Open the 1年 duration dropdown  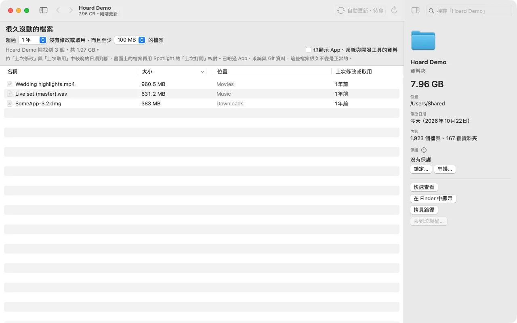click(33, 40)
